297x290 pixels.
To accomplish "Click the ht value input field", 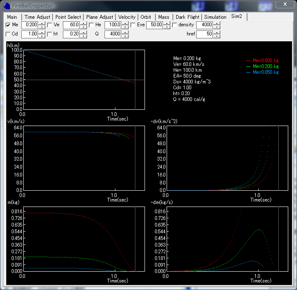I will [x=71, y=34].
